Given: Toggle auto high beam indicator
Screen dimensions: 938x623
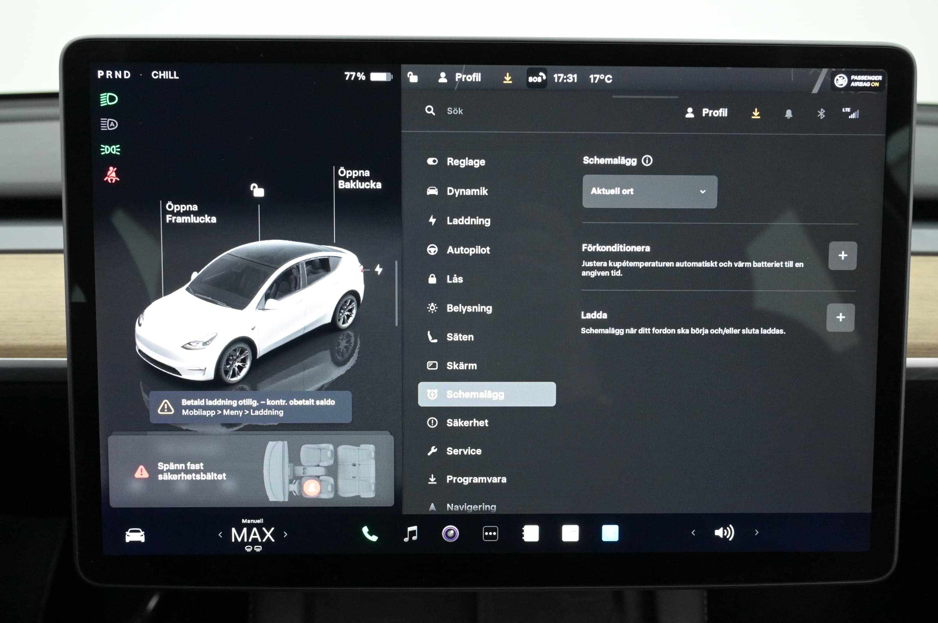Looking at the screenshot, I should coord(109,124).
